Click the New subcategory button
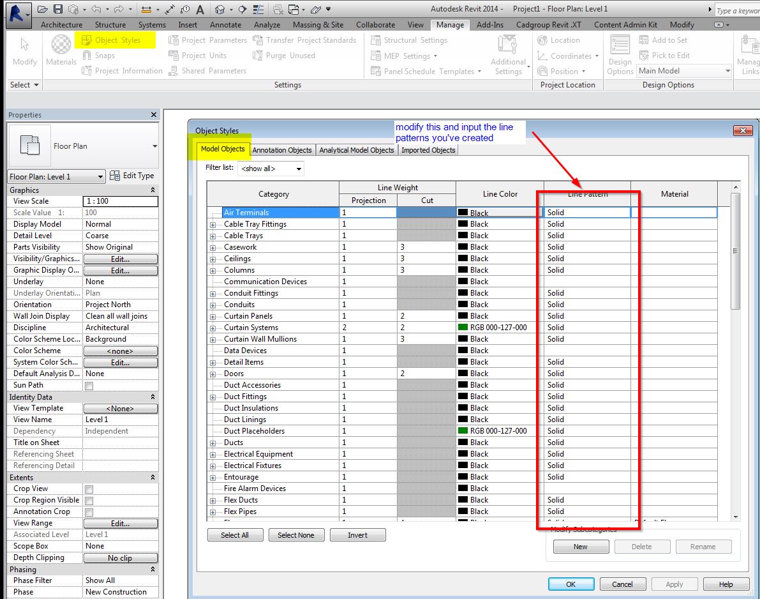Viewport: 760px width, 599px height. tap(581, 547)
